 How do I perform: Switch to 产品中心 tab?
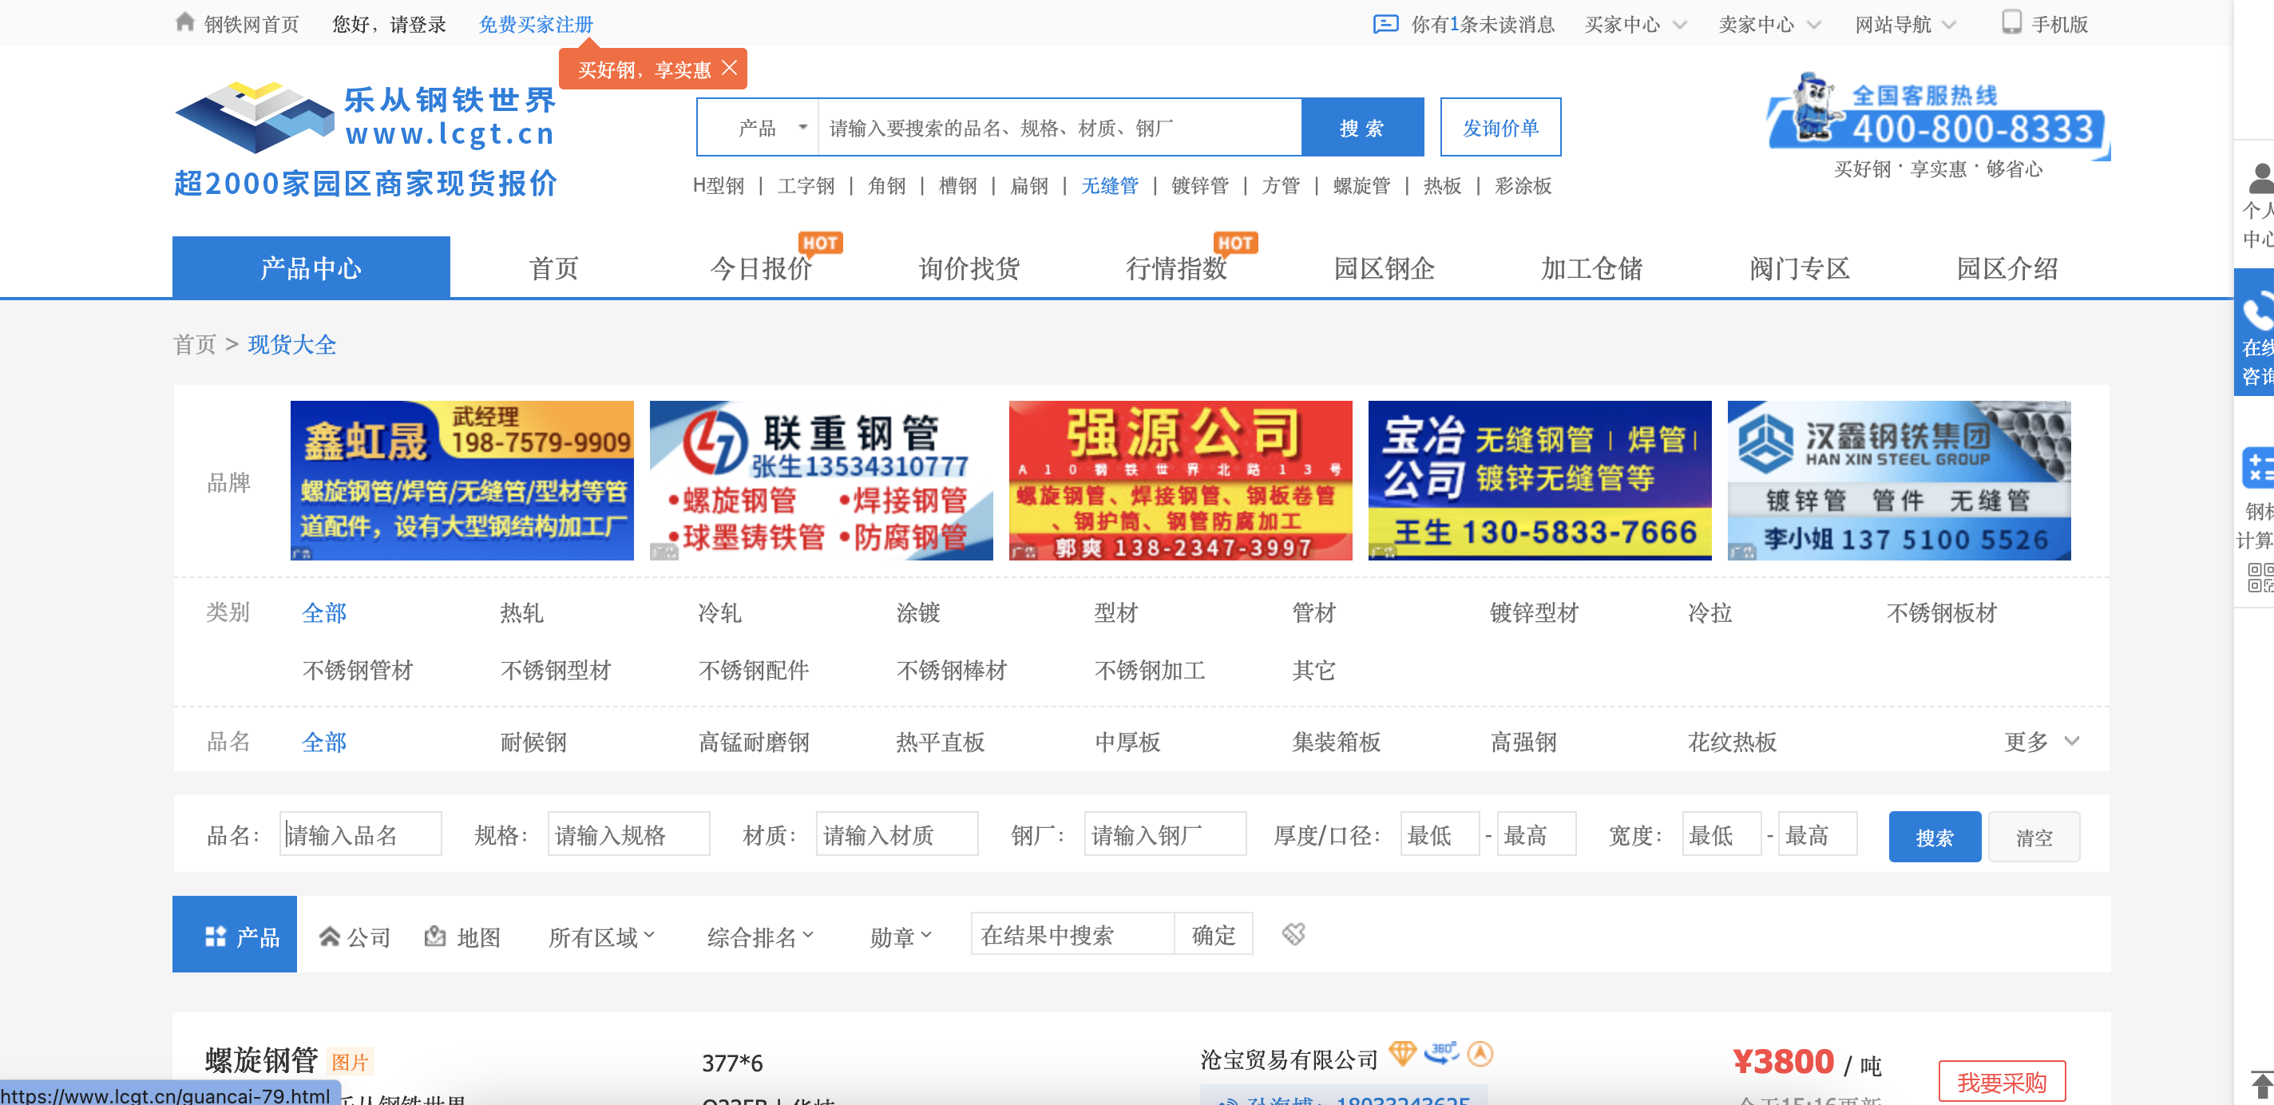[x=311, y=267]
